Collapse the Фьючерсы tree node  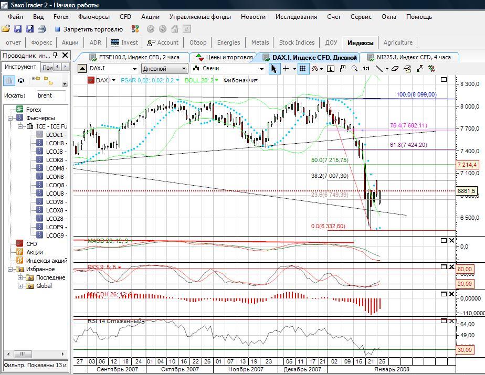[x=10, y=118]
